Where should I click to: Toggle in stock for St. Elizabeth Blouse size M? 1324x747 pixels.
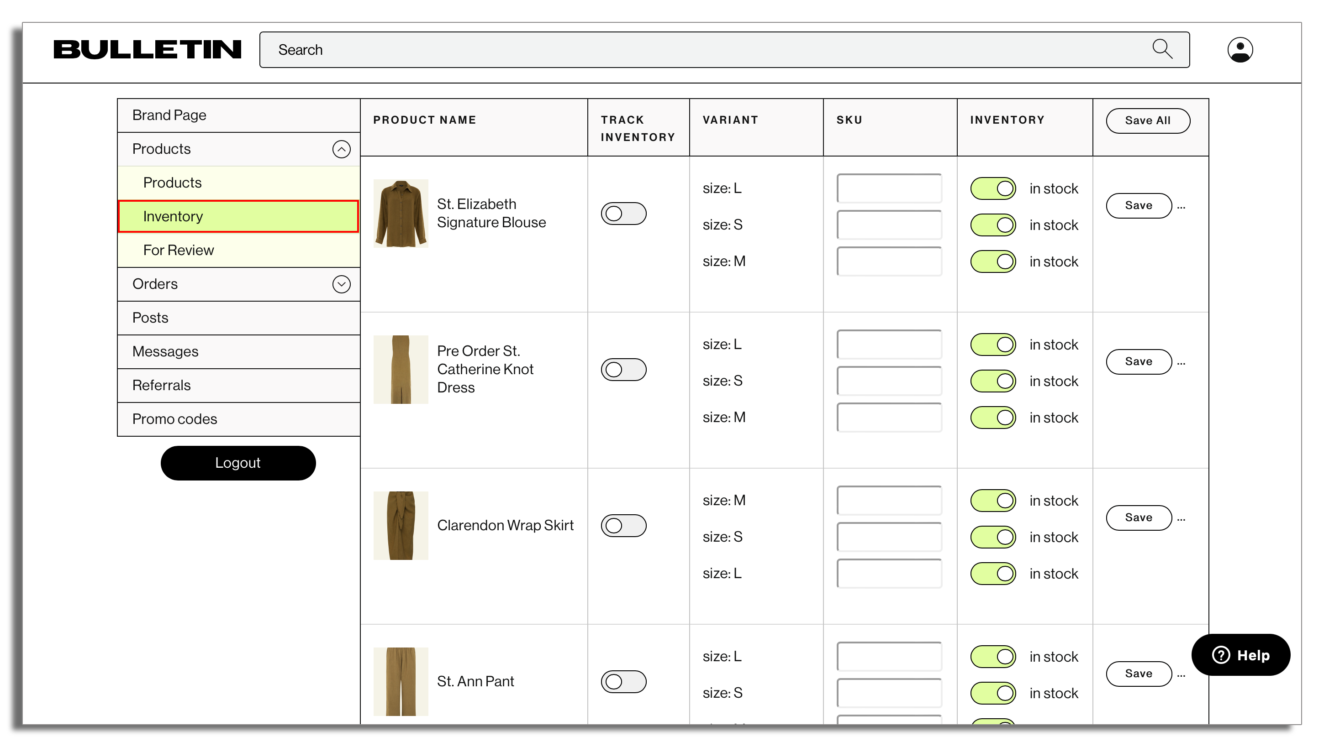click(x=993, y=261)
